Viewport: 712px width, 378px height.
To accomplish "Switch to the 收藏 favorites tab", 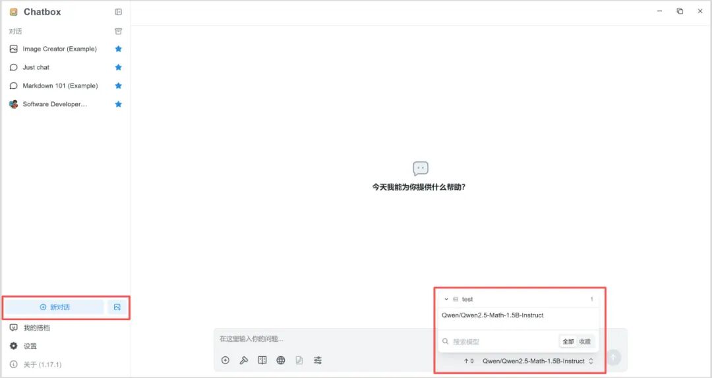I will [585, 342].
